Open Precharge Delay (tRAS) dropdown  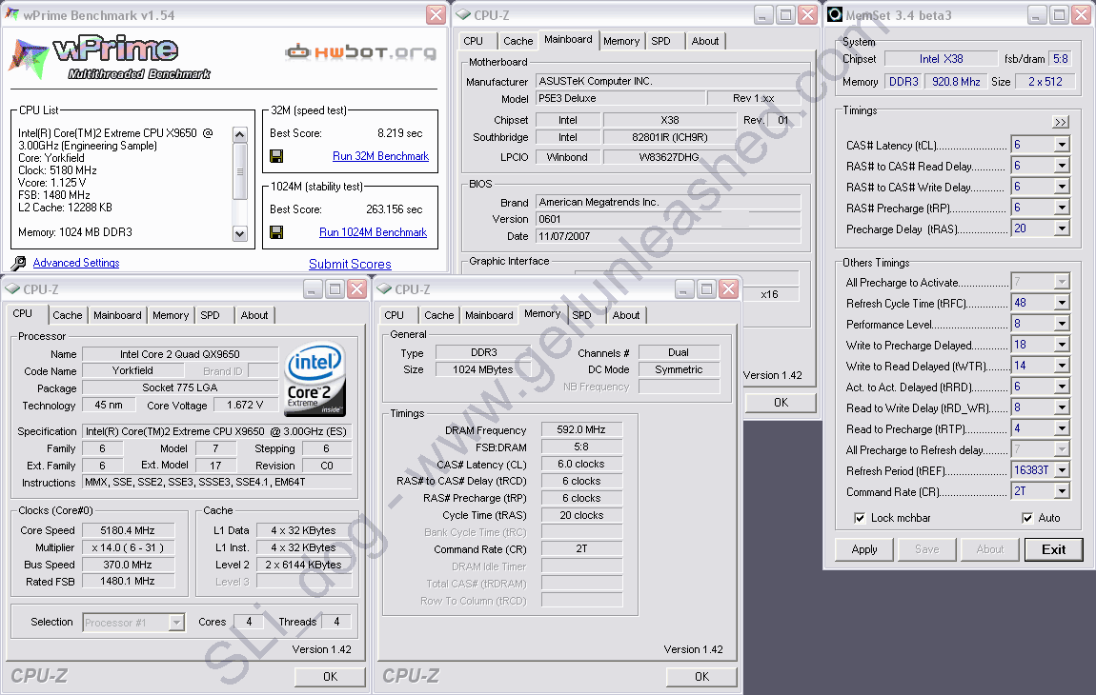1062,228
